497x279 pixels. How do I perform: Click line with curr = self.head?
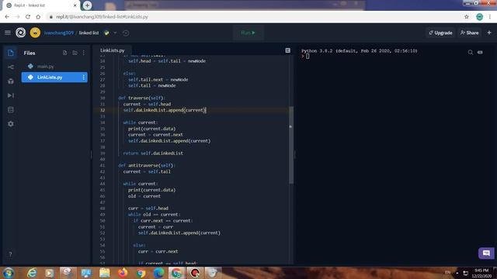point(148,208)
